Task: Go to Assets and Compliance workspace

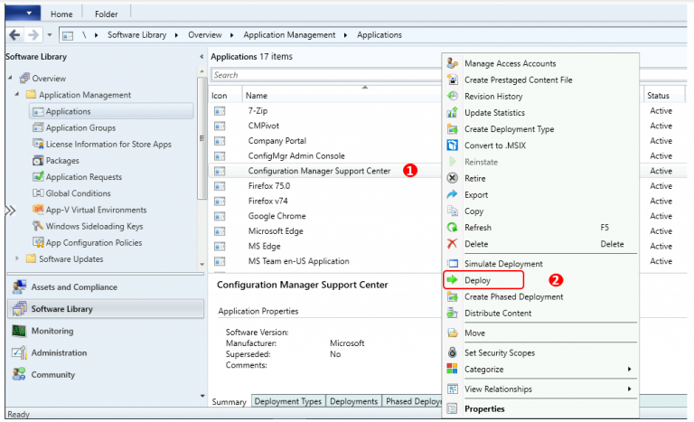Action: [74, 287]
